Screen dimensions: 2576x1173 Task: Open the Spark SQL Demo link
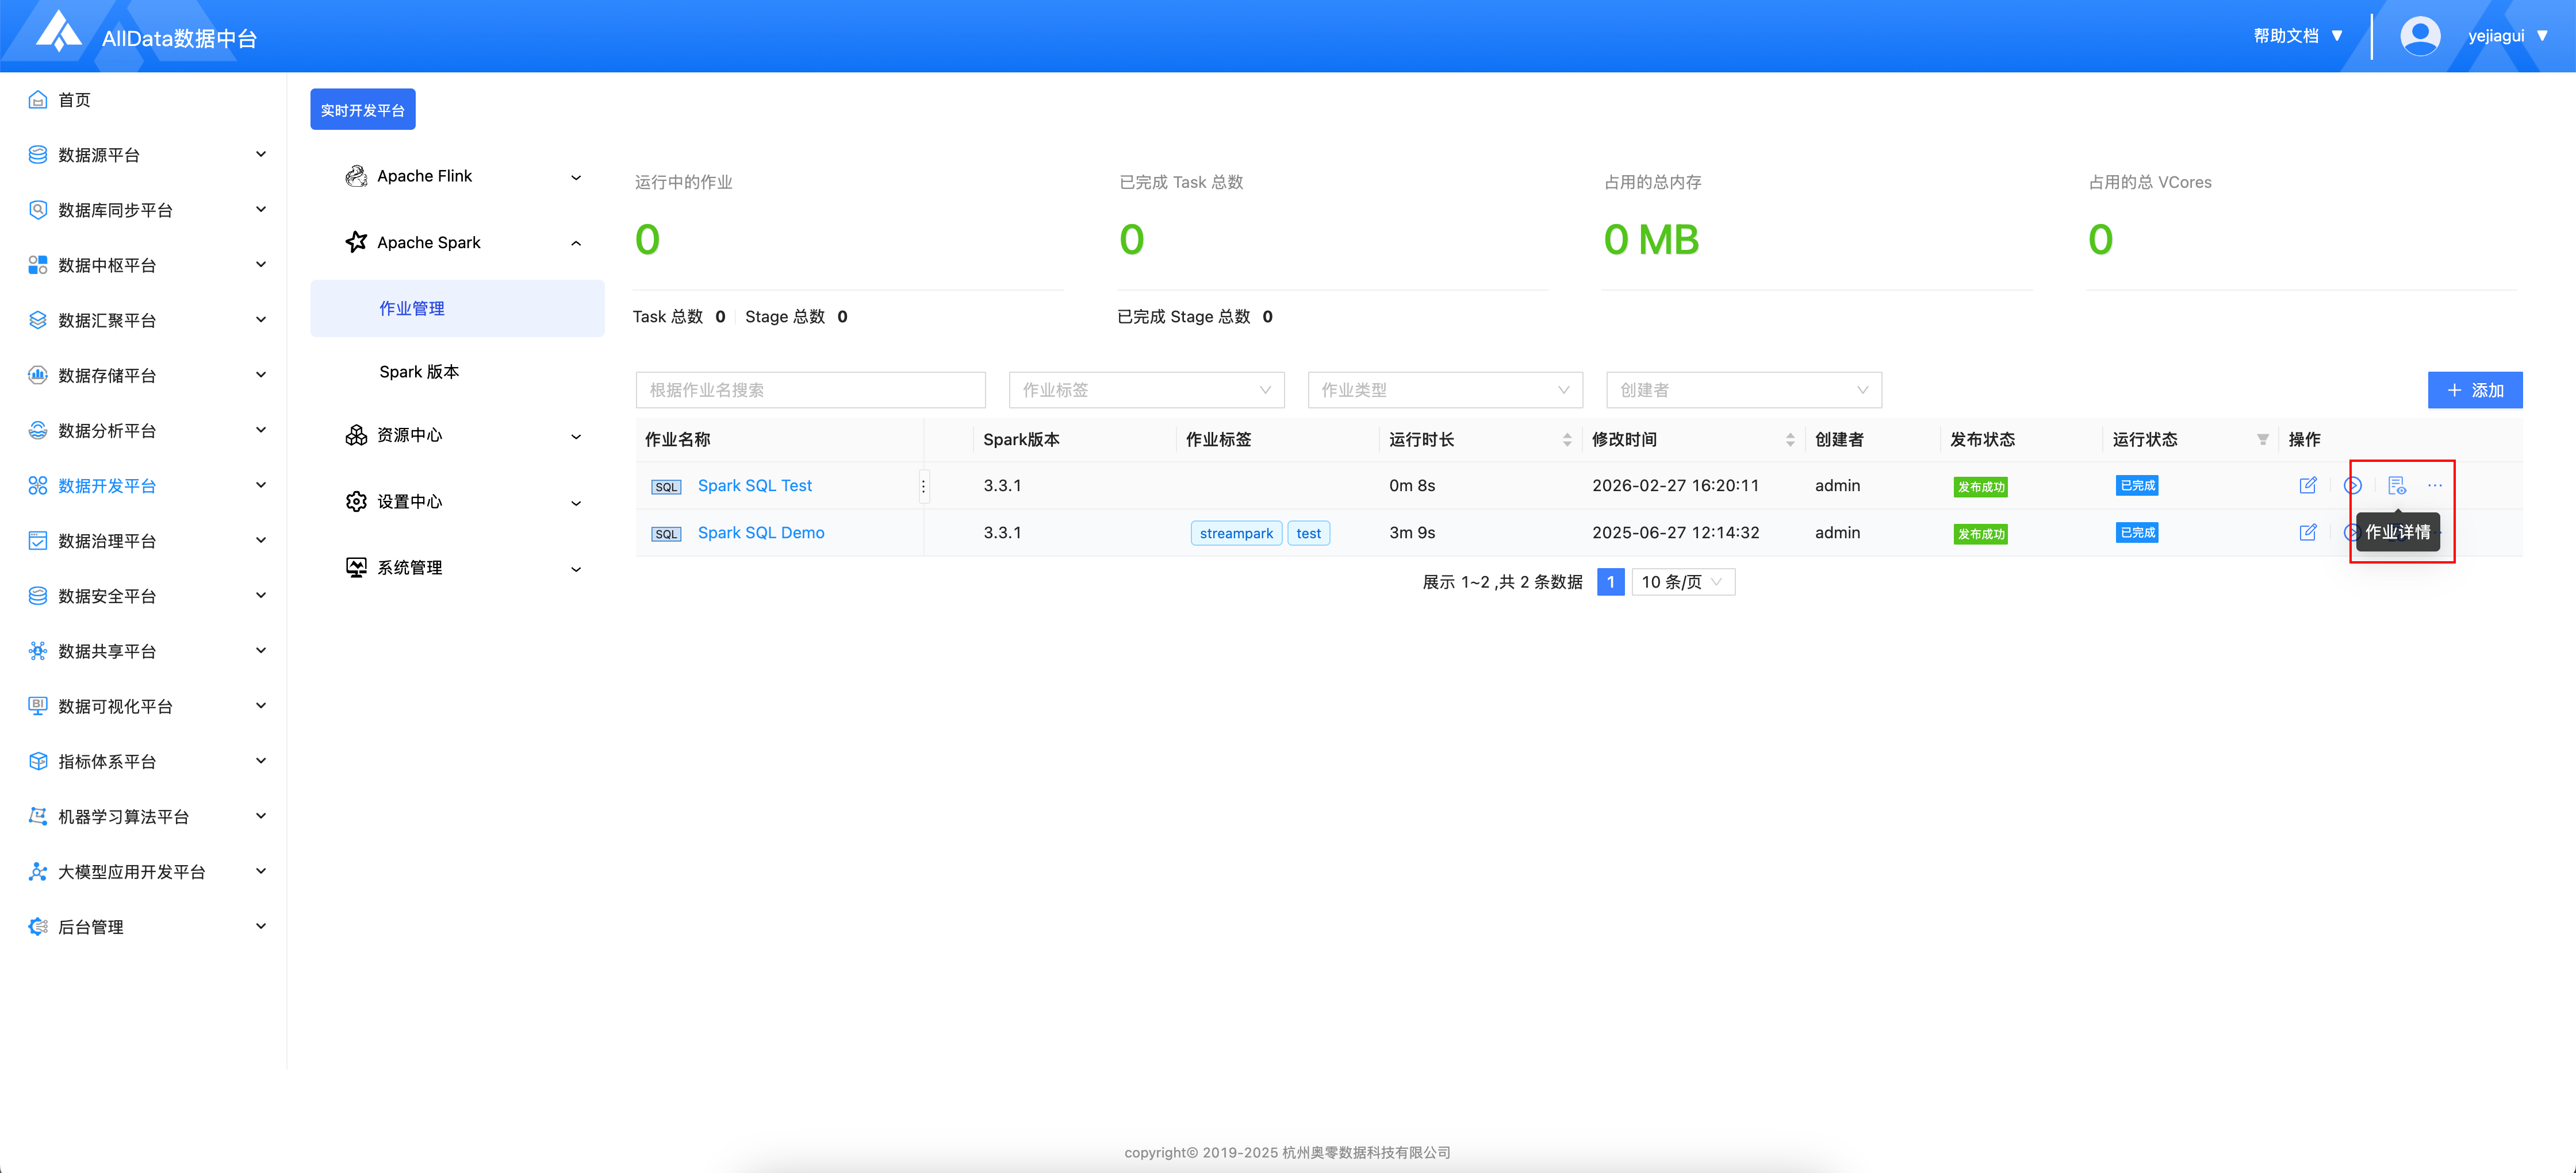760,533
